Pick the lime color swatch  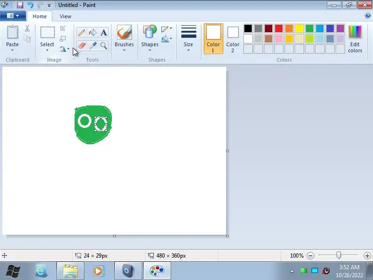pyautogui.click(x=310, y=39)
